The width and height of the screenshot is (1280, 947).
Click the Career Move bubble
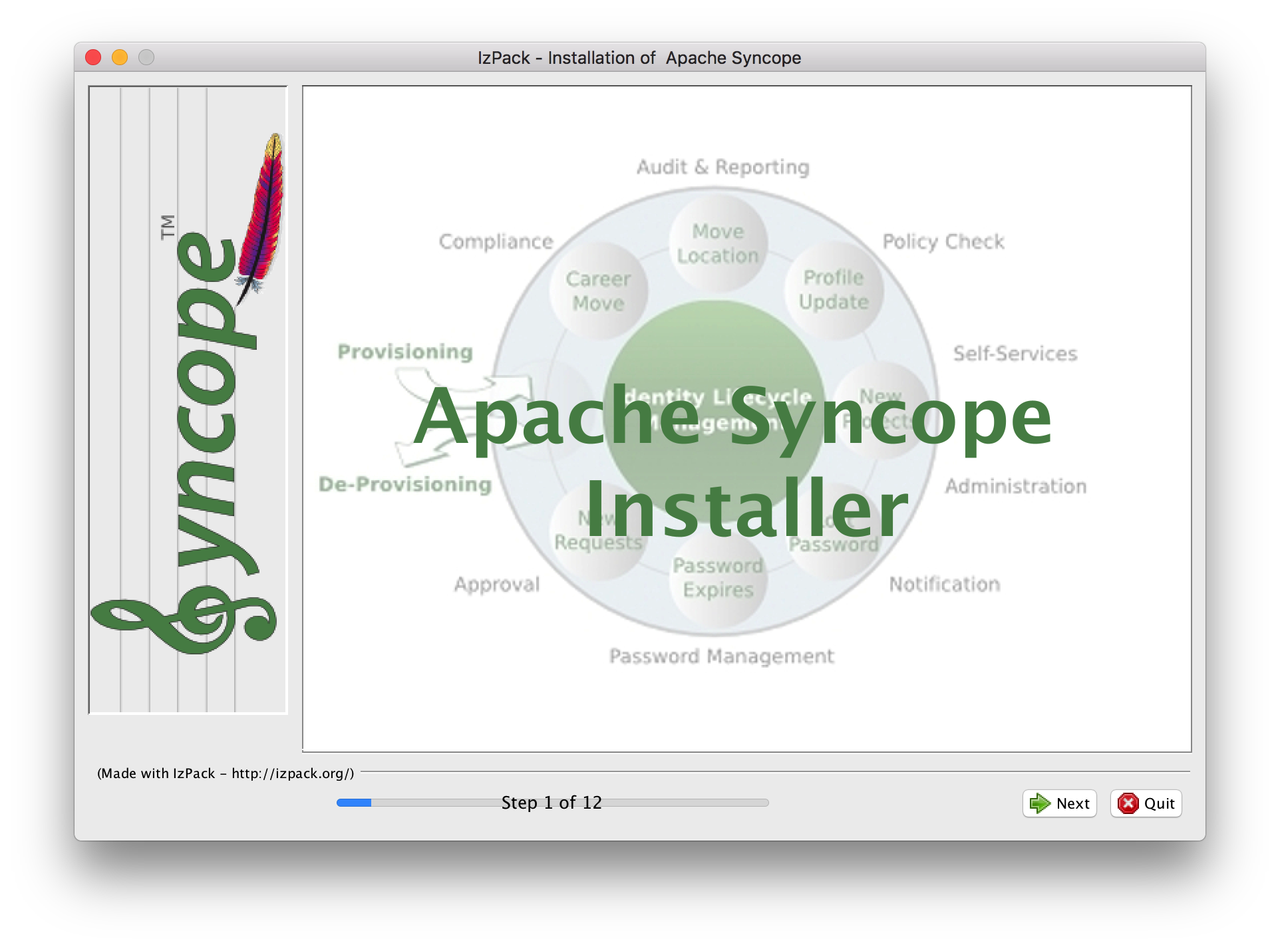coord(598,291)
